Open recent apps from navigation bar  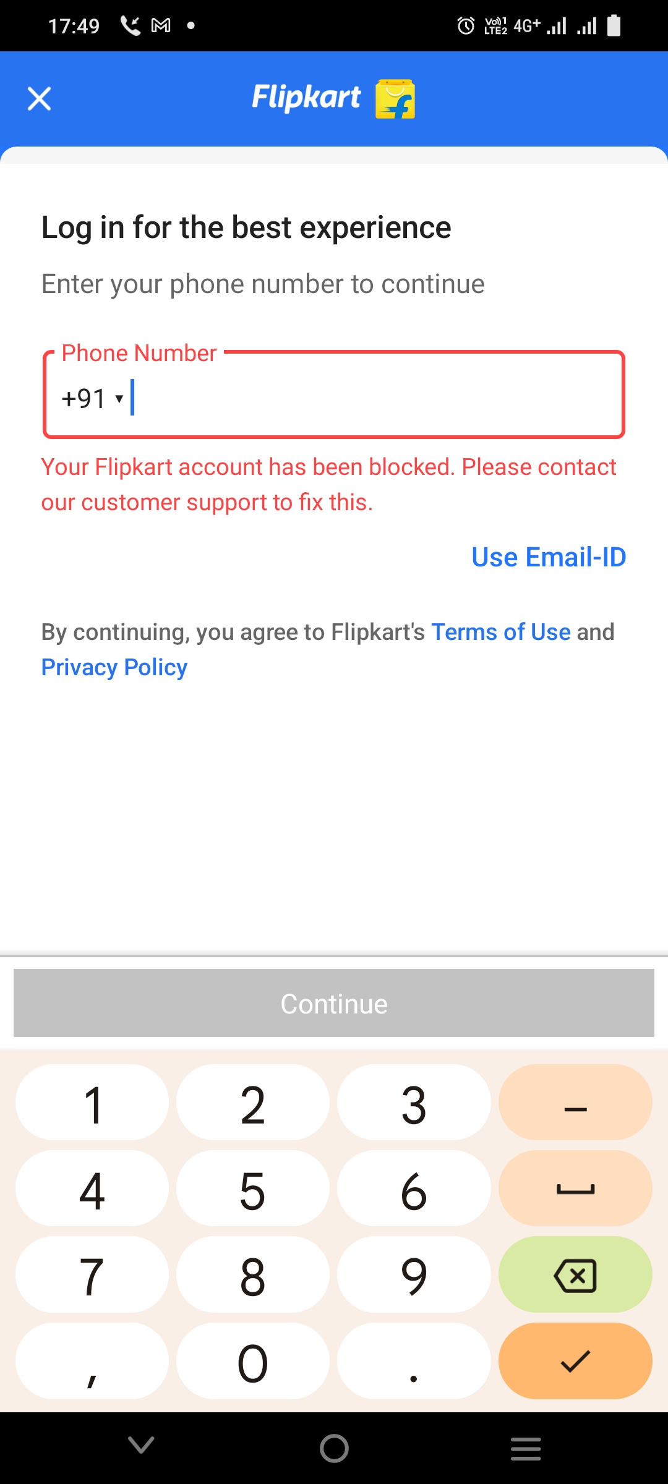526,1448
